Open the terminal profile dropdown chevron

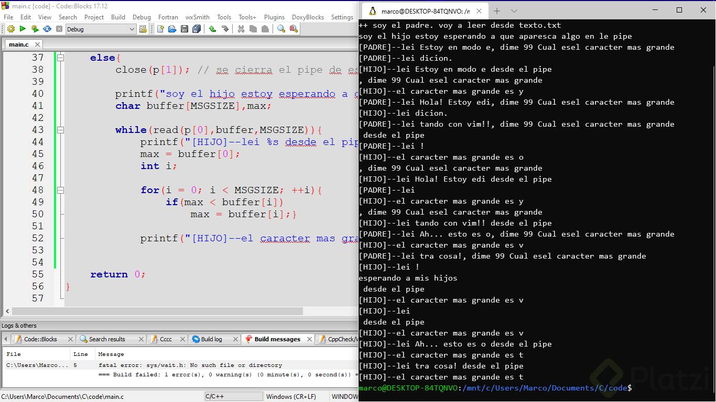point(514,11)
